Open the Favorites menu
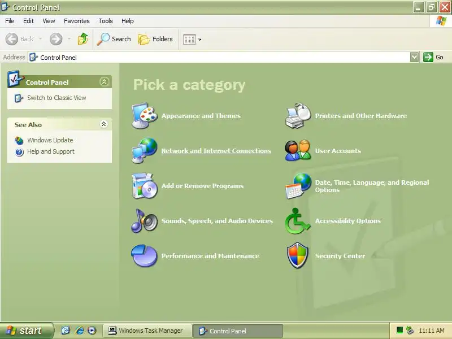The width and height of the screenshot is (452, 339). click(77, 21)
